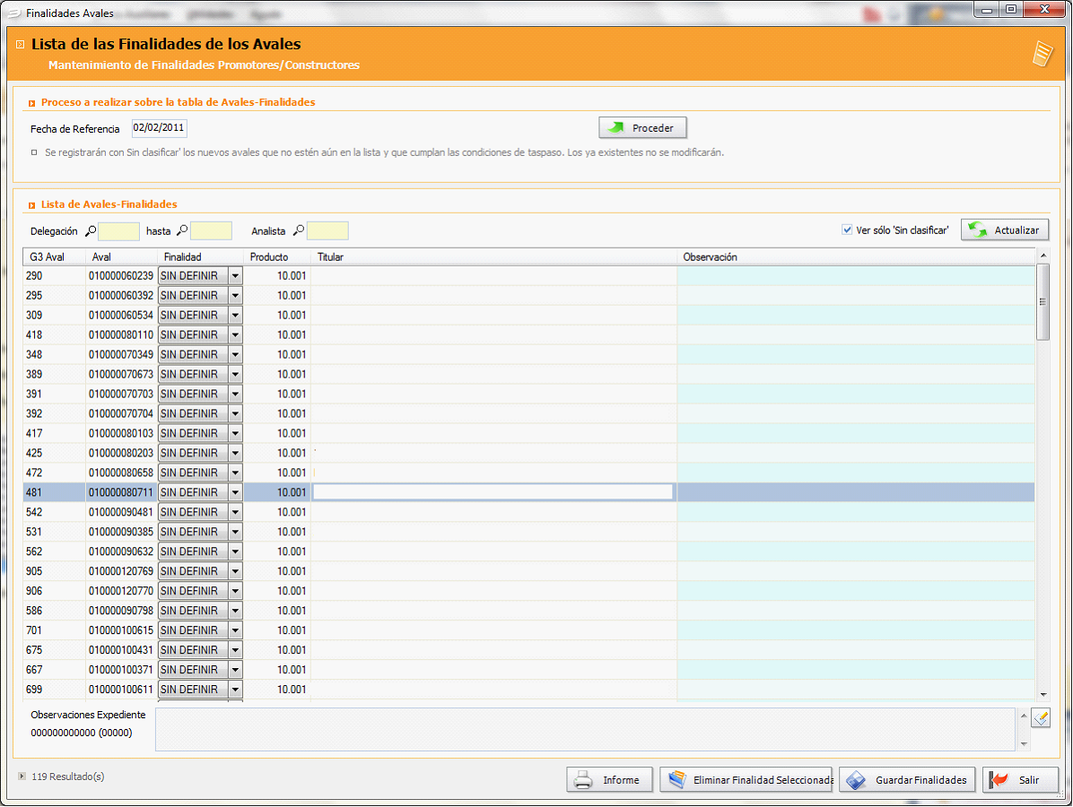Open Finalidad combo box for Aval 010000090798
Screen dimensions: 1073x807
click(200, 612)
